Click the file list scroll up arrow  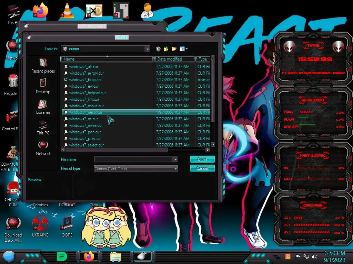213,58
